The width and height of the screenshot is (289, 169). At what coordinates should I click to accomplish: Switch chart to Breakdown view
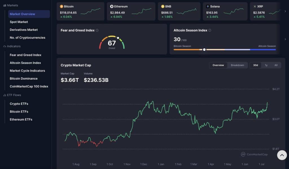click(x=237, y=65)
